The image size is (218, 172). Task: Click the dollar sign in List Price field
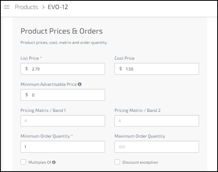[26, 68]
